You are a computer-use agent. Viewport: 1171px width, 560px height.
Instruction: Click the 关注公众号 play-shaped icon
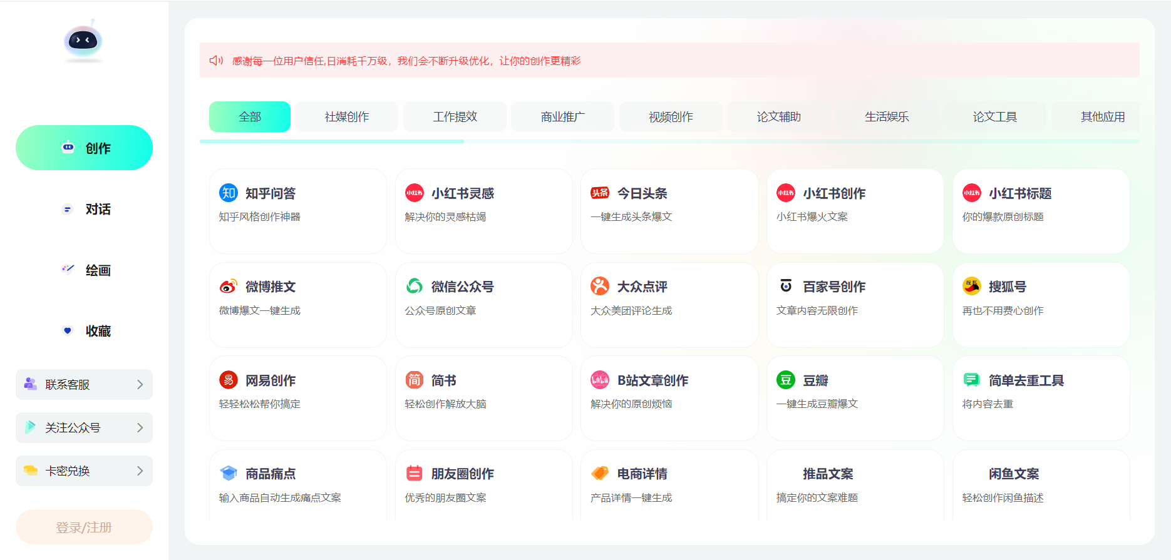point(30,427)
